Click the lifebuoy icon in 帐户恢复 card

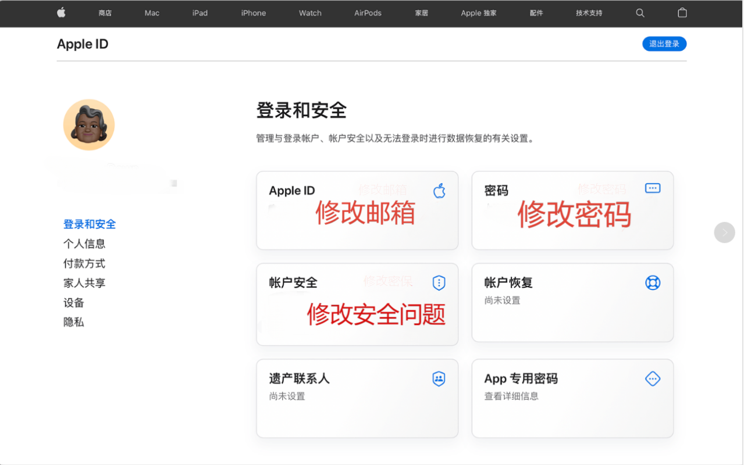coord(653,283)
